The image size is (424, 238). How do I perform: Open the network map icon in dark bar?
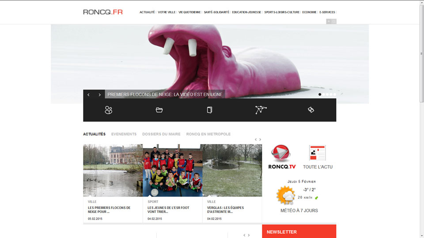point(261,110)
